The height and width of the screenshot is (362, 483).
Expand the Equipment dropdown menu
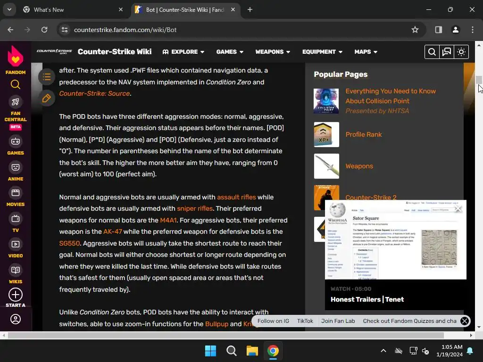point(322,52)
